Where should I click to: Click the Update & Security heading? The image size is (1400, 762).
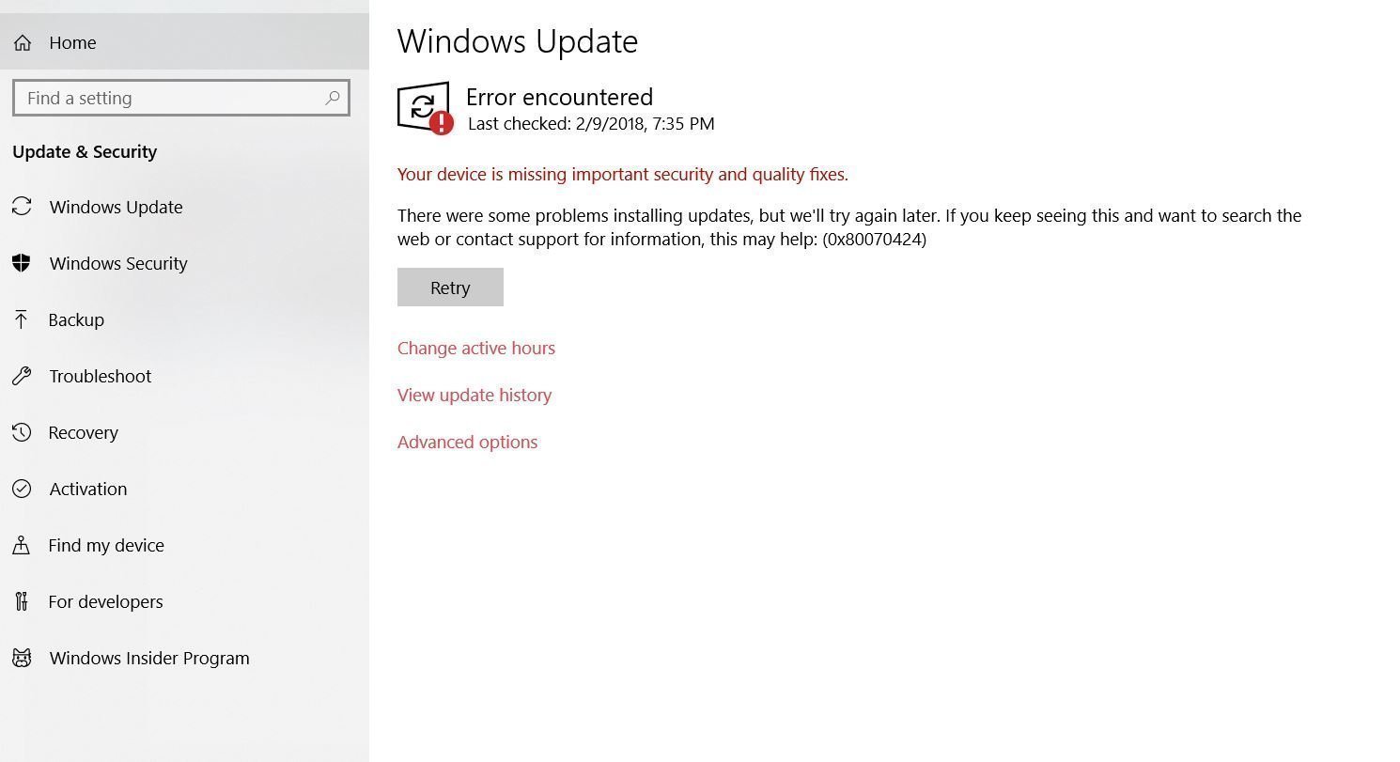coord(85,151)
